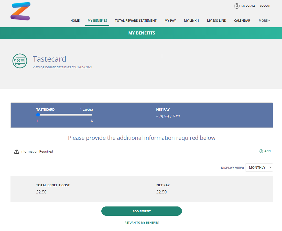The width and height of the screenshot is (282, 231).
Task: Click the Add Benefit button
Action: pyautogui.click(x=142, y=211)
